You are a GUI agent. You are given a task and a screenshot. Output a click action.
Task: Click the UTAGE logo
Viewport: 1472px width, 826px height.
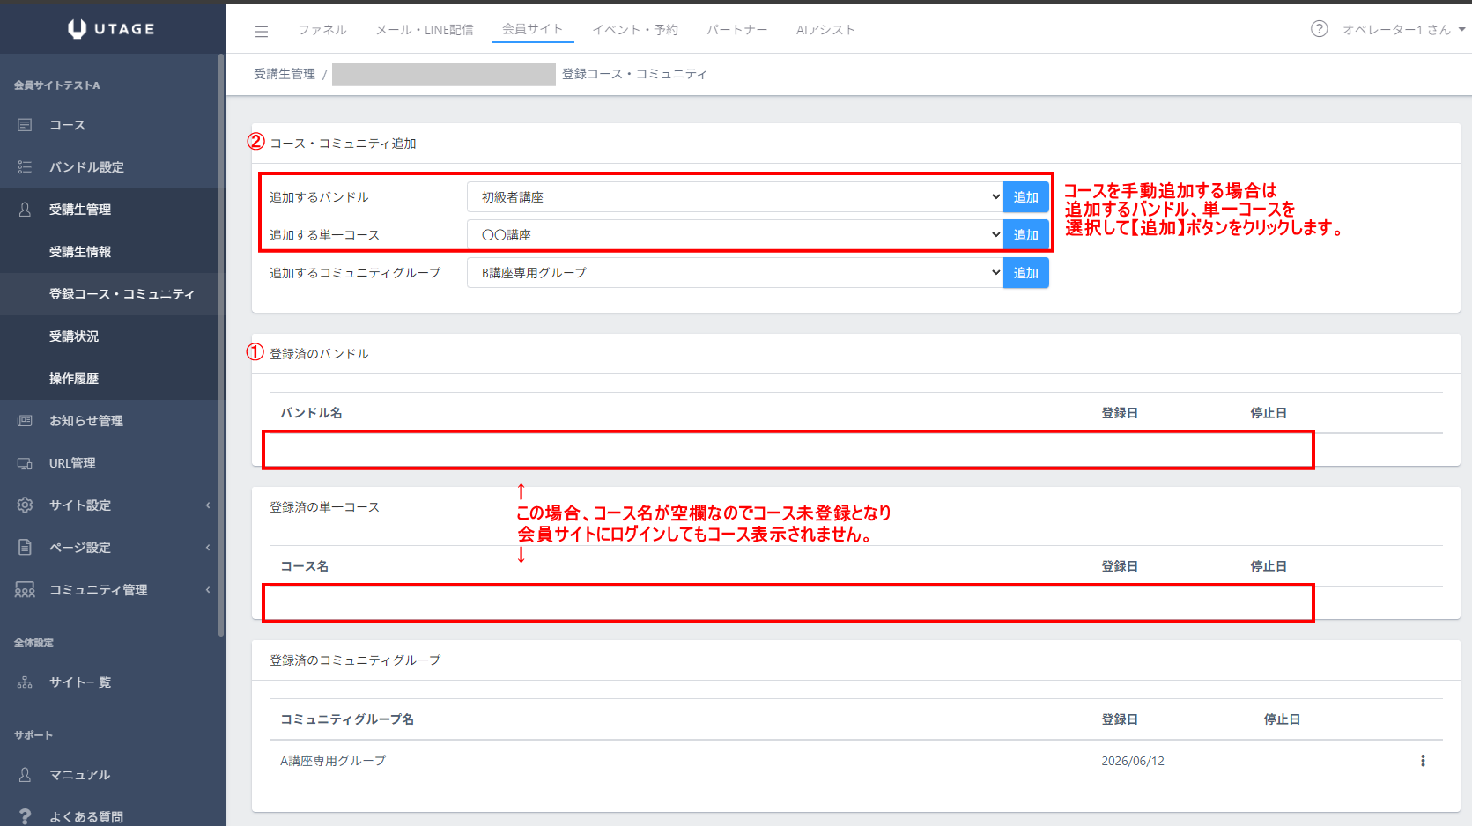111,29
